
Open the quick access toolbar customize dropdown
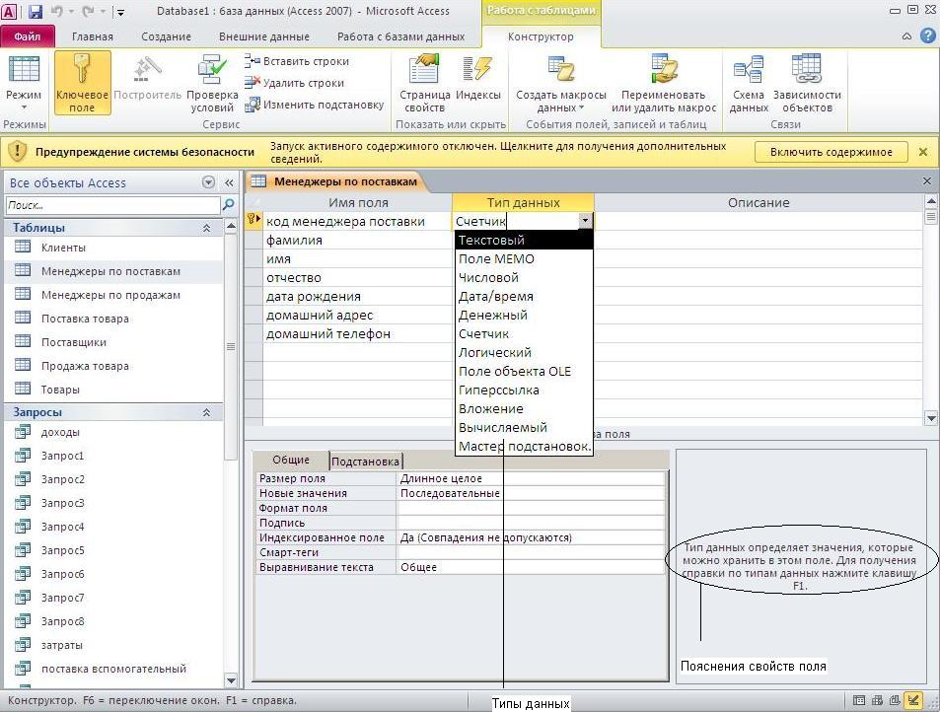click(120, 12)
